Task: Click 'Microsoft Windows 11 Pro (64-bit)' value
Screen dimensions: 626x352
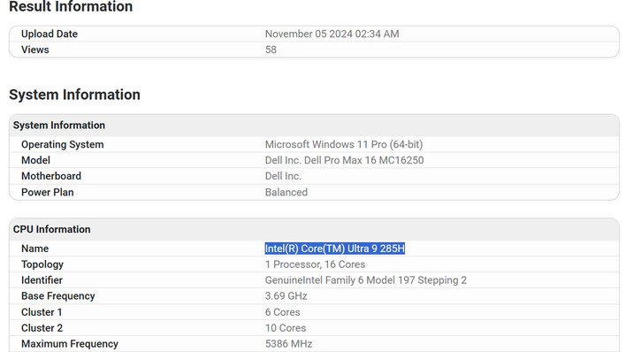Action: 344,145
